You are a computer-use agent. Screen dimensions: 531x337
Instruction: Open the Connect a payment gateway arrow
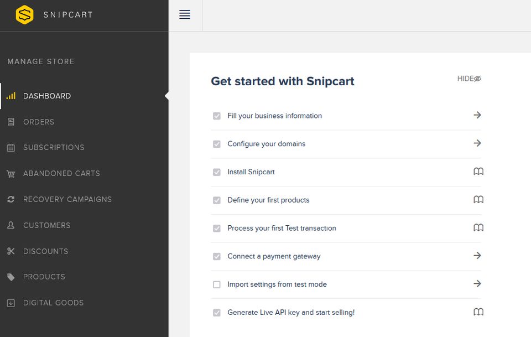click(477, 256)
